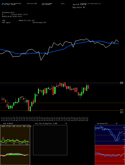Click the '(MGR) 17.6, 18.2, 12.7' ADX values
The image size is (125, 165).
tap(26, 20)
